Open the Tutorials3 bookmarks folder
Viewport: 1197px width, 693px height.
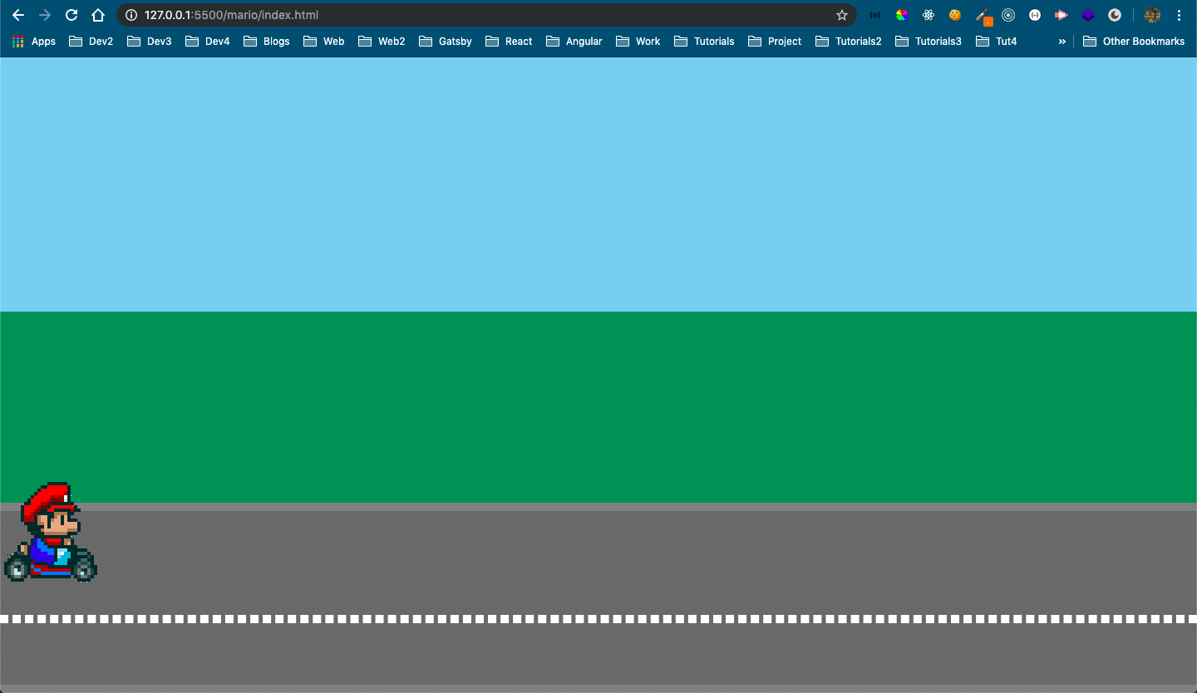[929, 41]
